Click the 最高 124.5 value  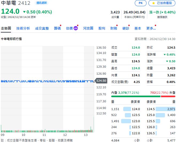136,61
